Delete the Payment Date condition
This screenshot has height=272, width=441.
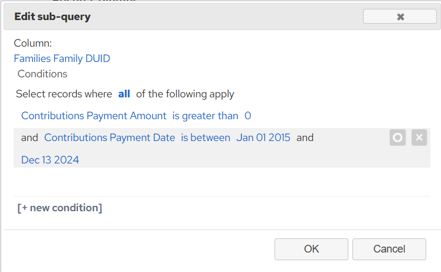419,137
